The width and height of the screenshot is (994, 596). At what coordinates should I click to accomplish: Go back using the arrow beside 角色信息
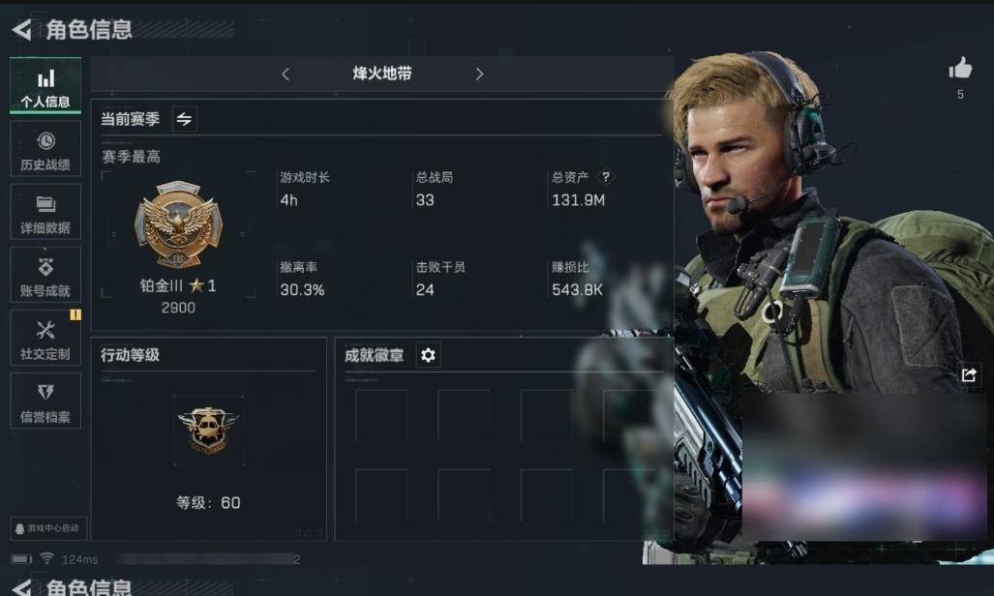click(21, 29)
